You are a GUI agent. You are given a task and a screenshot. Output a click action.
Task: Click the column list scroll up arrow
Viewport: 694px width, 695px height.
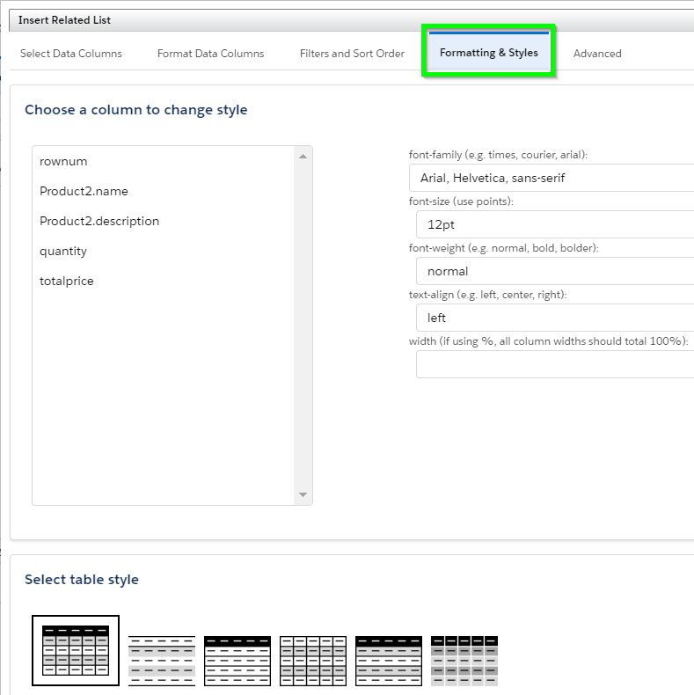tap(303, 157)
